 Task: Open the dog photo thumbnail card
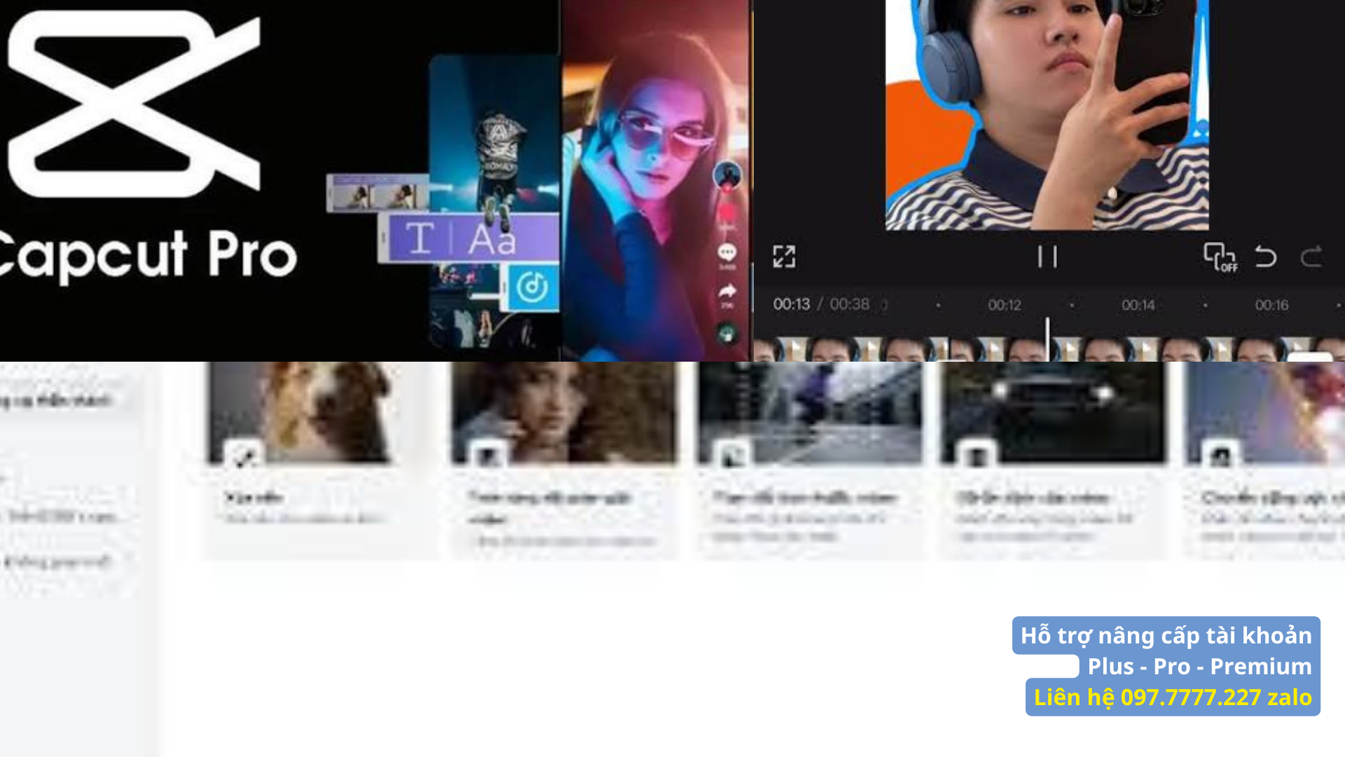pos(303,412)
